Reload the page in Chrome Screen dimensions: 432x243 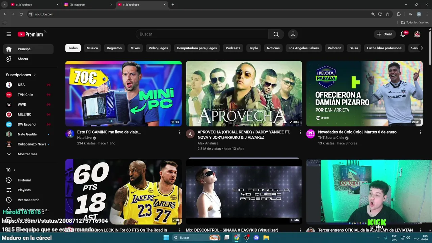(x=21, y=14)
